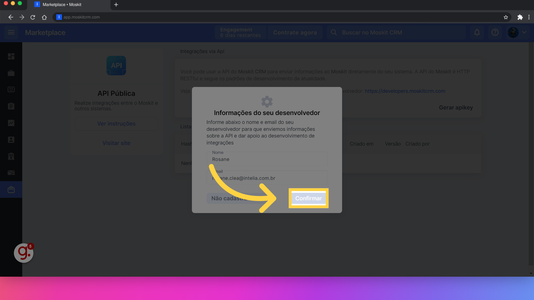Open the email icon in sidebar
The height and width of the screenshot is (300, 534).
click(x=11, y=173)
